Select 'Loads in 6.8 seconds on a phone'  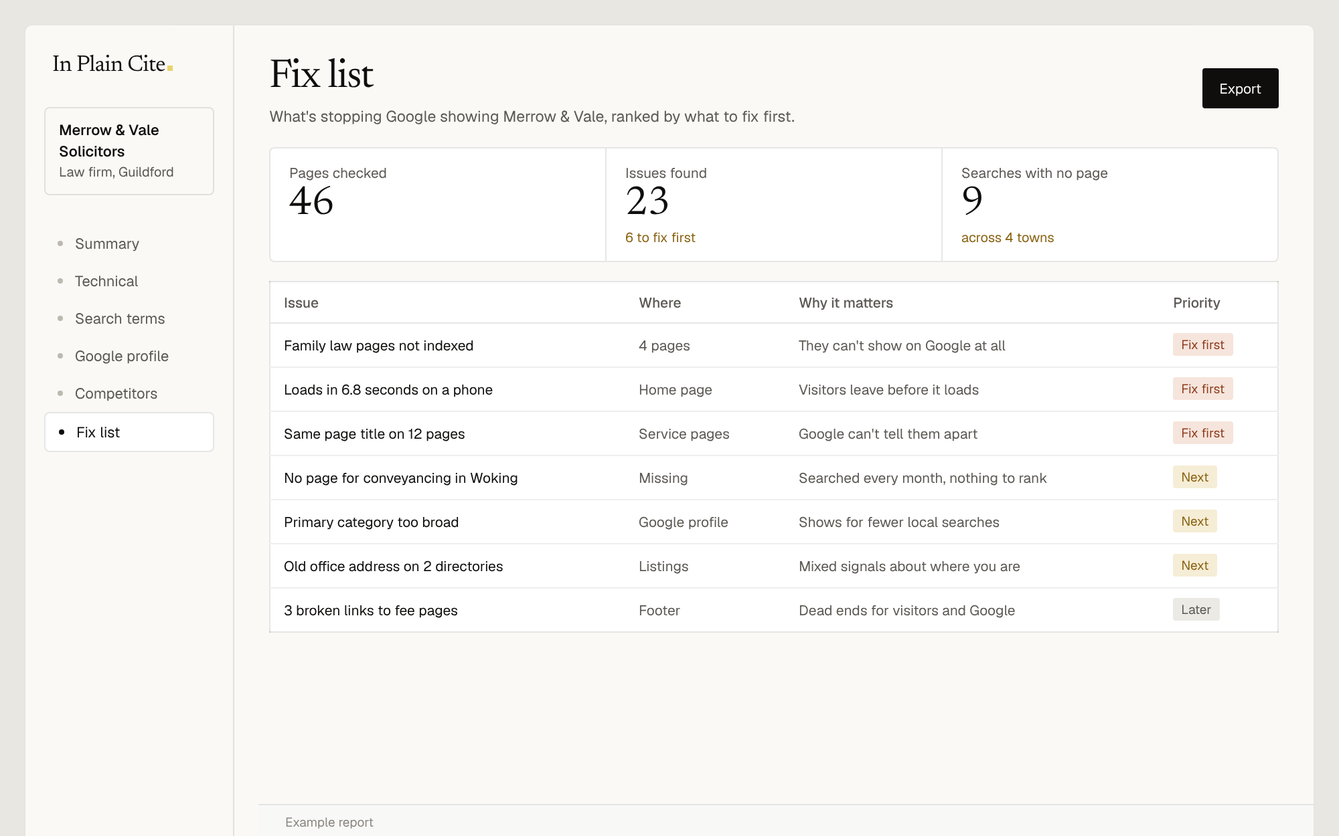(388, 390)
